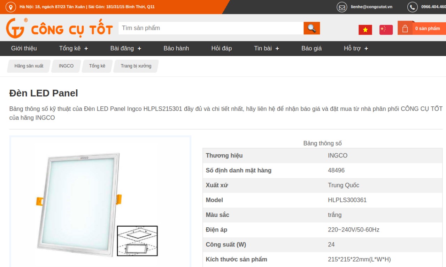Click the 220~240V/50-60Hz value

354,230
